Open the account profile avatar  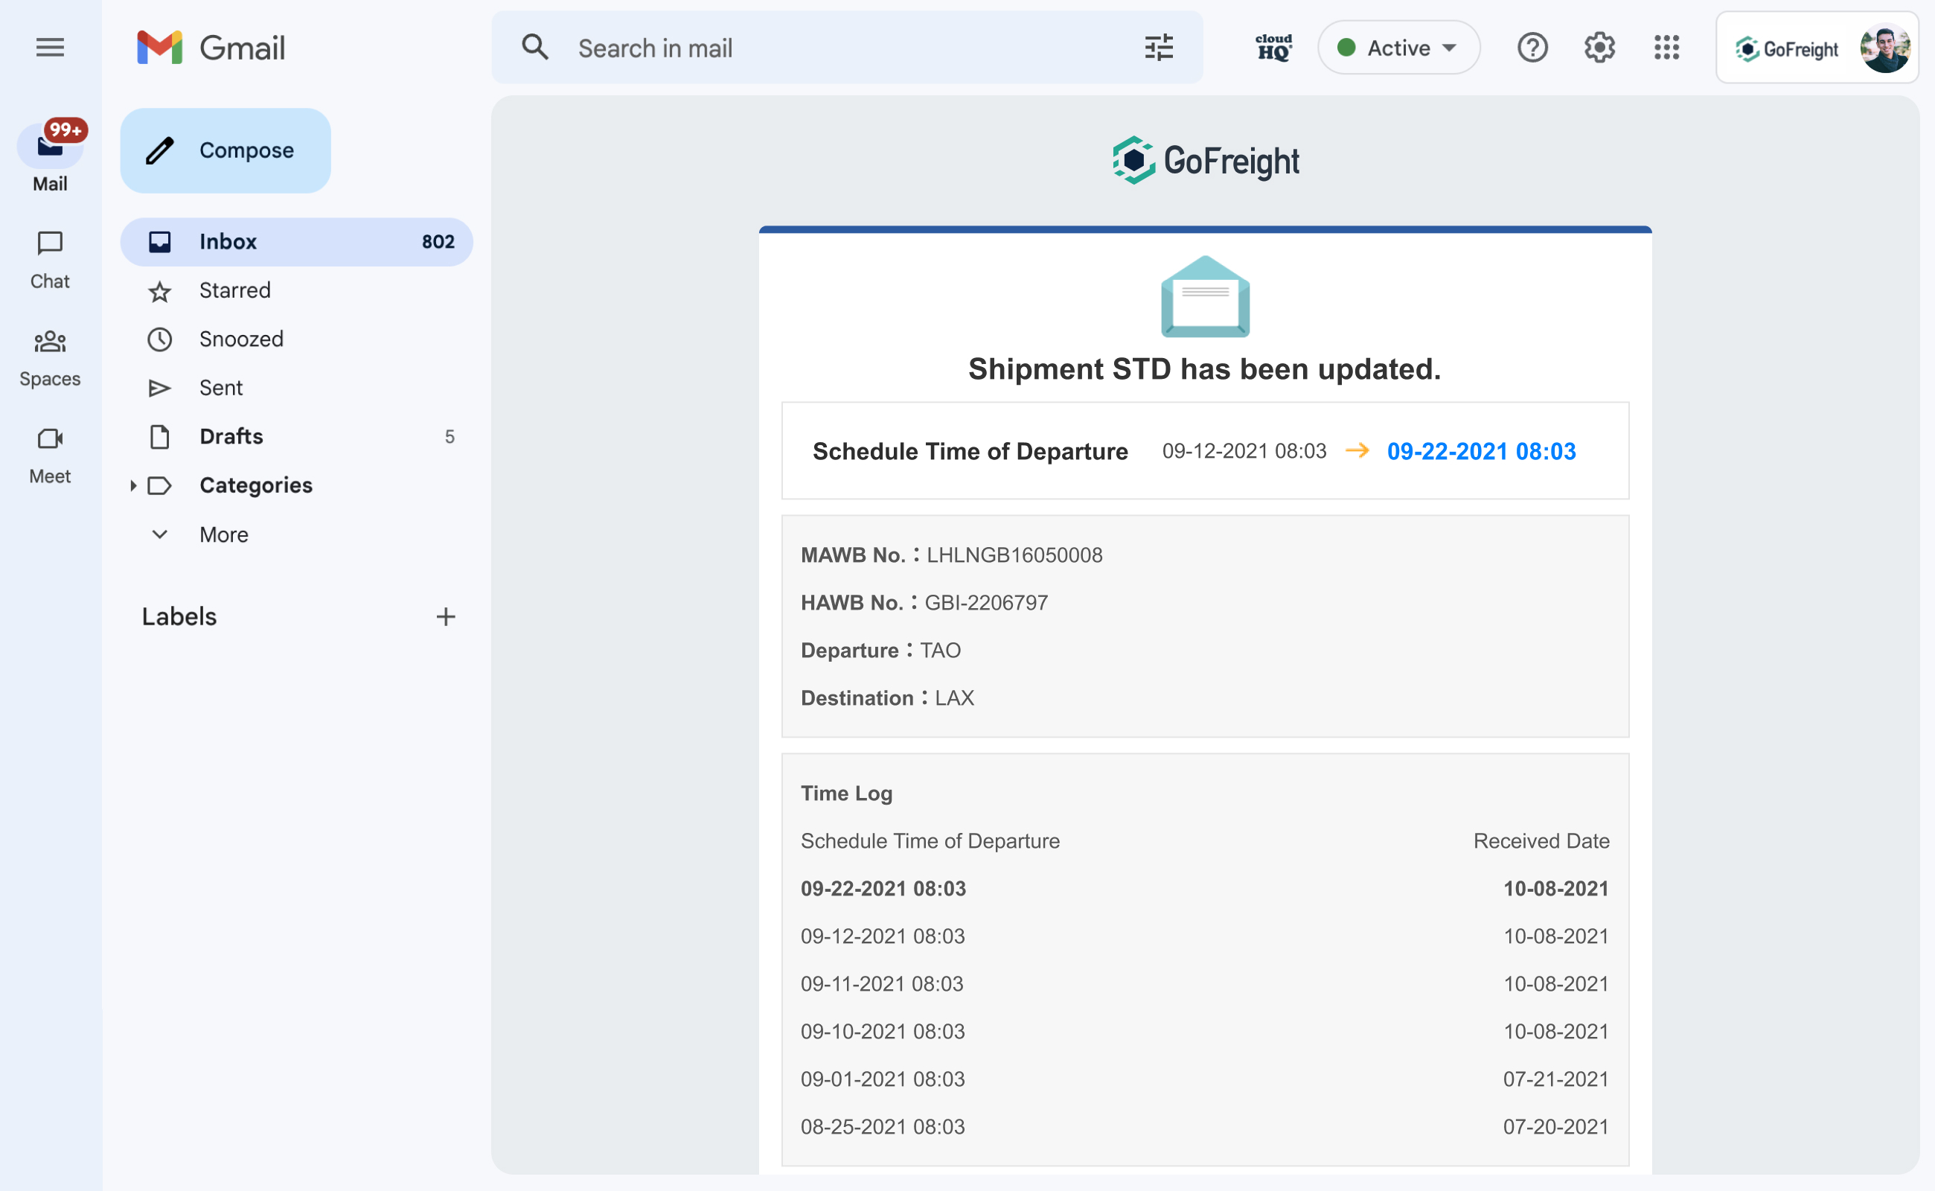pos(1883,48)
